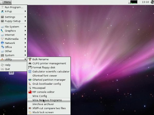154x115 pixels.
Task: Click the Run Program icon
Action: pos(2,7)
